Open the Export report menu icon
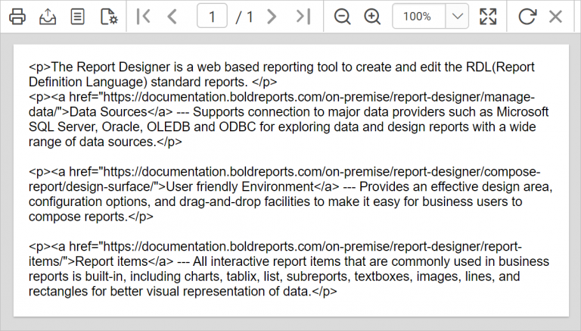 coord(48,17)
